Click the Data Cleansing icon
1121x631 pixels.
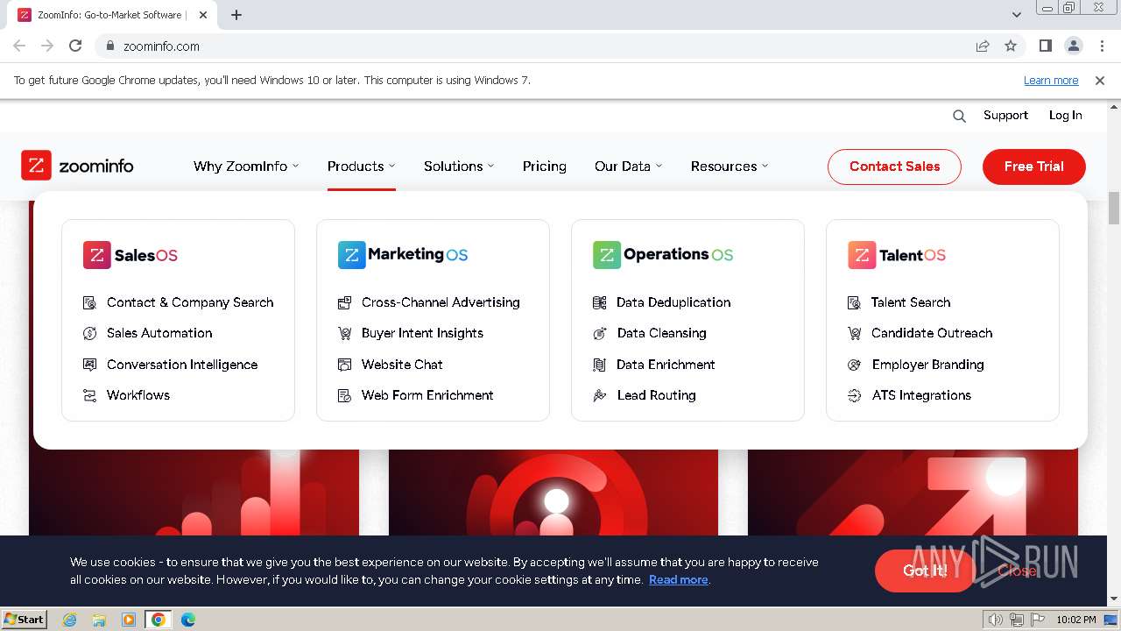coord(599,333)
